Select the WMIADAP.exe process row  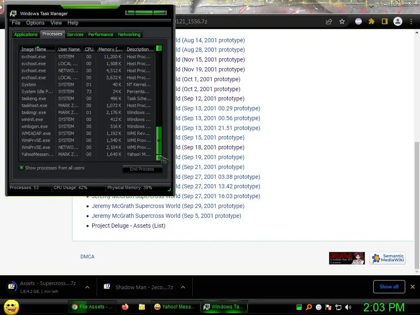[x=87, y=133]
